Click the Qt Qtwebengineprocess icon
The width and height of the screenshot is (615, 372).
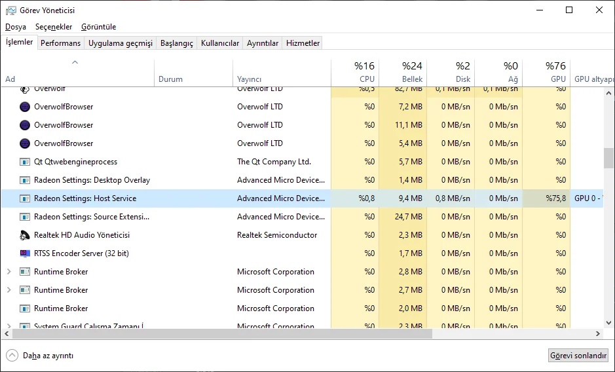pos(24,162)
